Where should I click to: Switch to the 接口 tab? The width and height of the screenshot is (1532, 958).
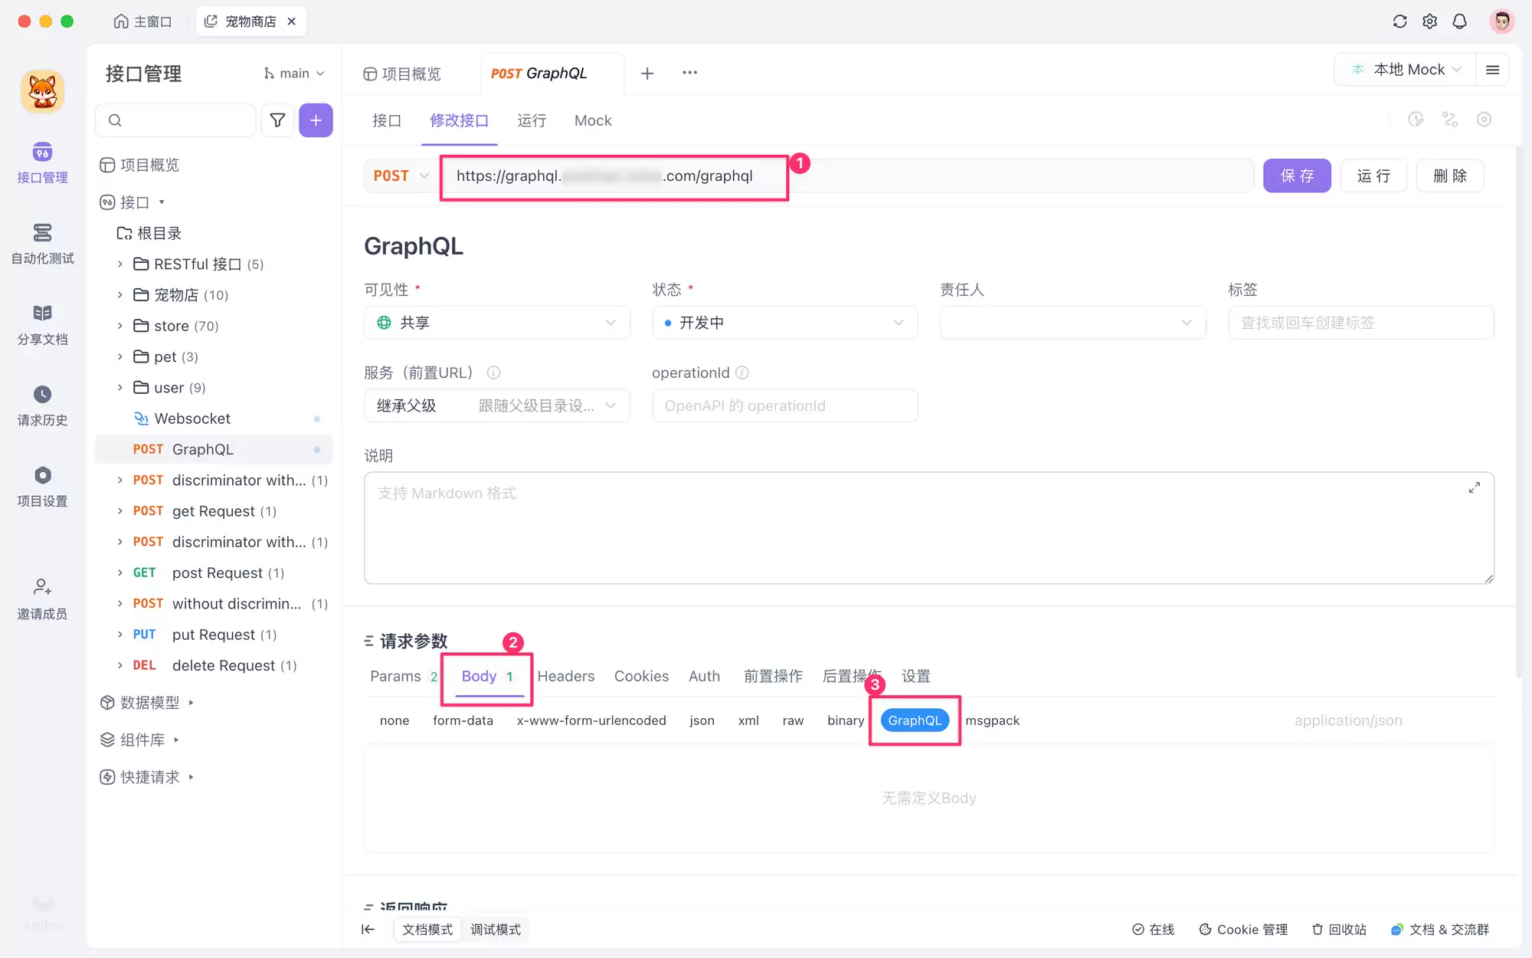pos(387,120)
